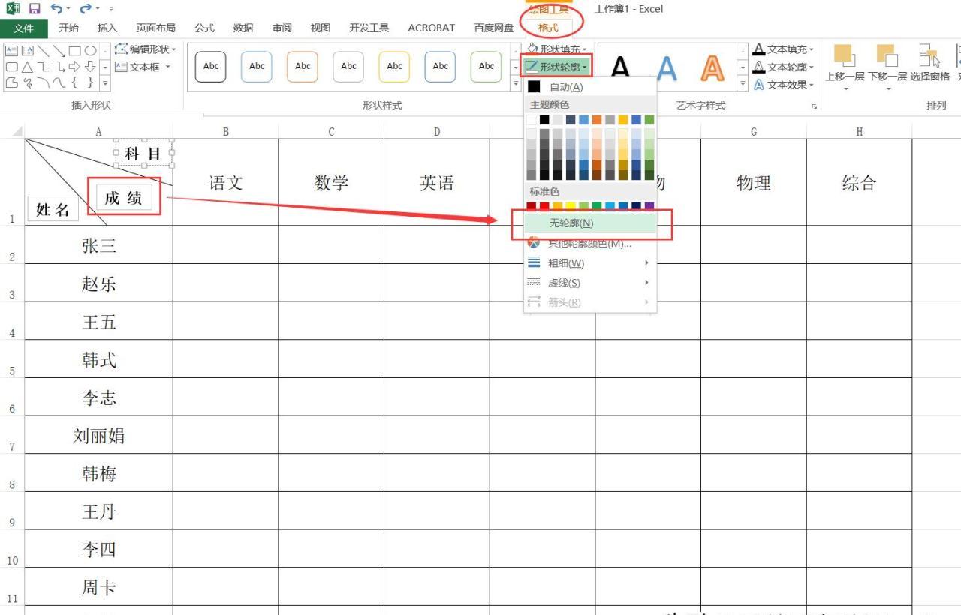
Task: Click row 5 header
Action: tap(12, 358)
